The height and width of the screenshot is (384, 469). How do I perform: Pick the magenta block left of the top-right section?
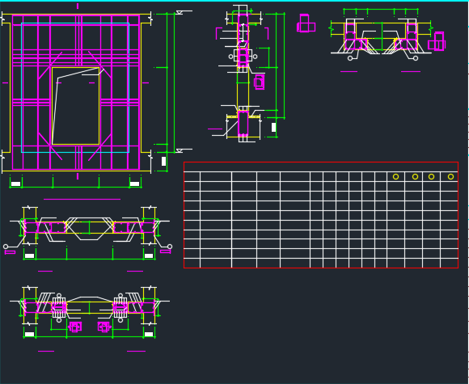point(306,23)
